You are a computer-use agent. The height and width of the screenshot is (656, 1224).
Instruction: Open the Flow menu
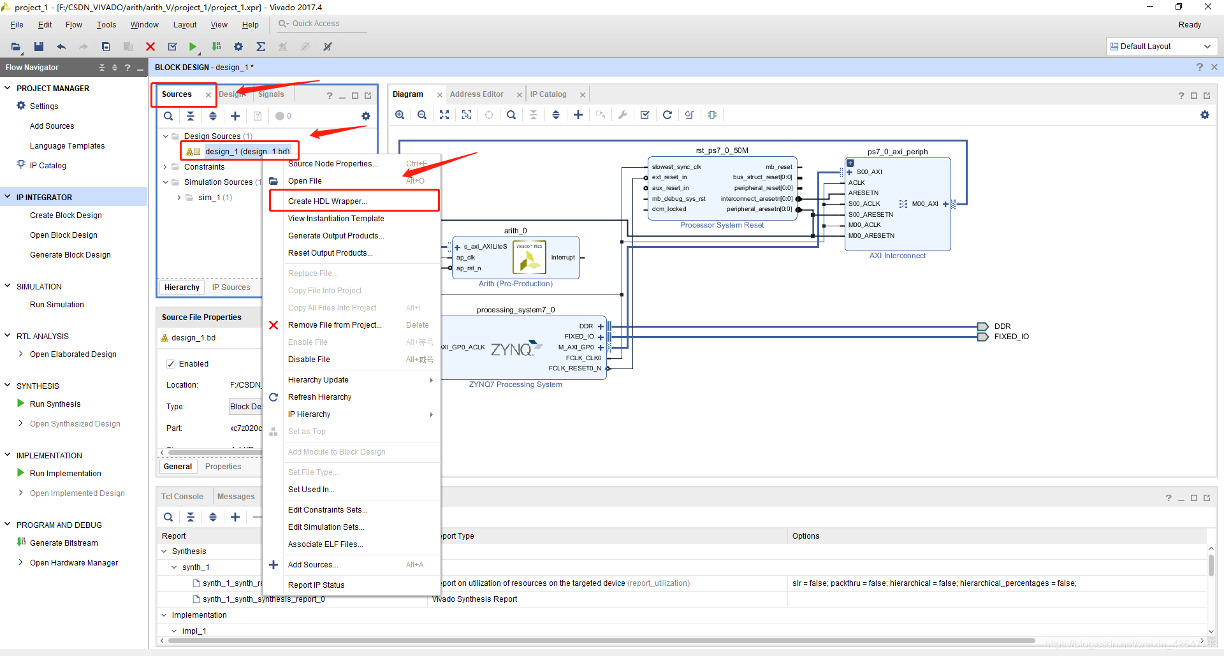click(x=73, y=25)
